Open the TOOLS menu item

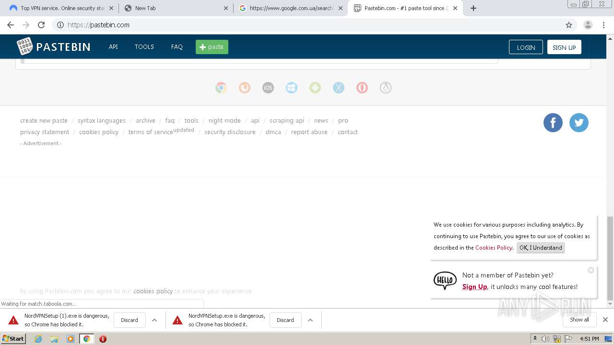(144, 47)
